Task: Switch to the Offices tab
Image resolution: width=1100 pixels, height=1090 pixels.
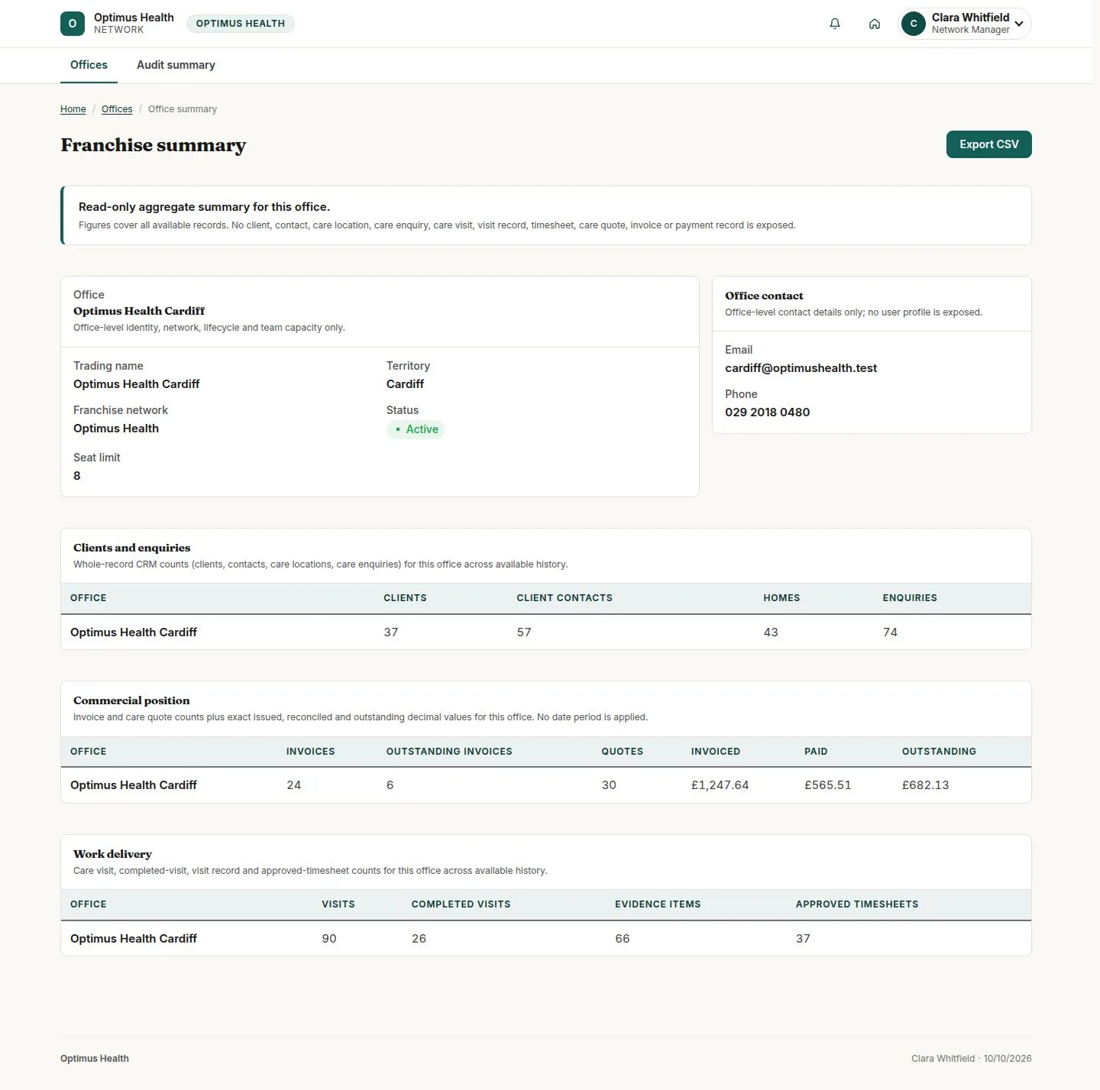Action: click(x=89, y=66)
